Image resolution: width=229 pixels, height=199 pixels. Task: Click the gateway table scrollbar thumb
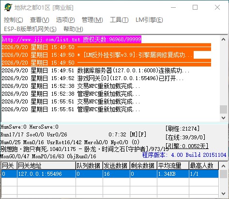click(x=224, y=174)
